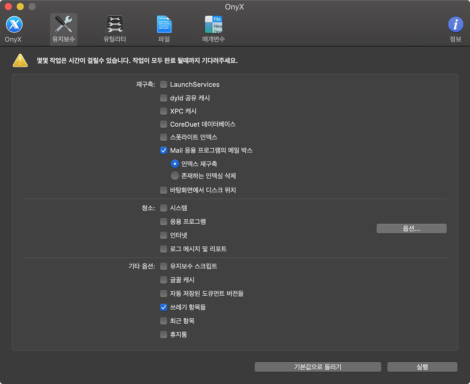
Task: Uncheck Mail 응용 프로그램의 메일 박스
Action: (163, 150)
